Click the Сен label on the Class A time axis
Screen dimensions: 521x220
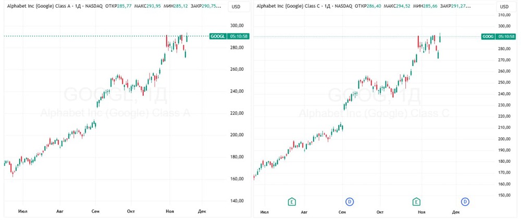pyautogui.click(x=95, y=211)
